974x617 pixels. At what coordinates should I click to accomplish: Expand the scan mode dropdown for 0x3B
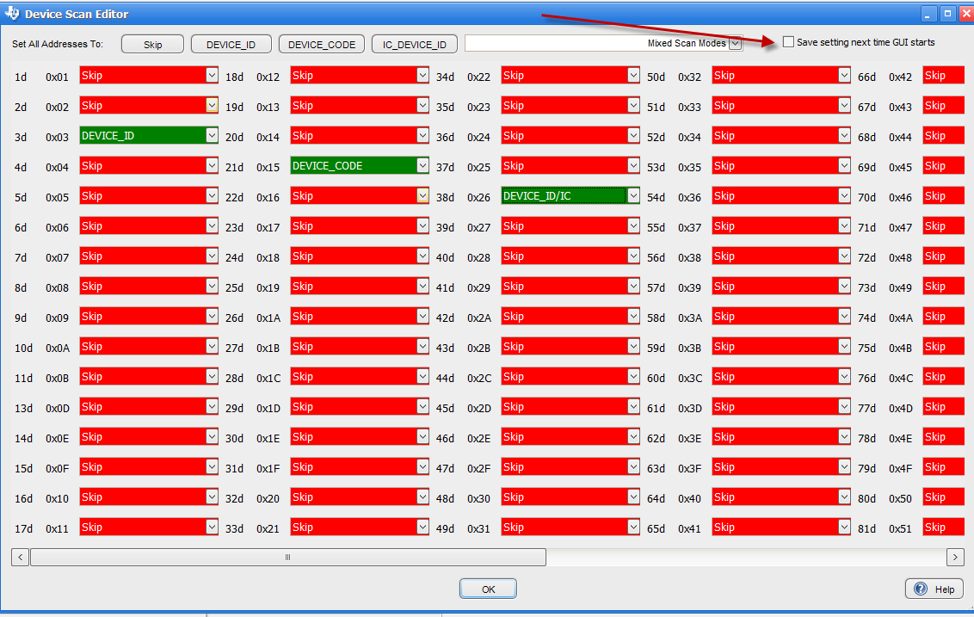(x=843, y=346)
